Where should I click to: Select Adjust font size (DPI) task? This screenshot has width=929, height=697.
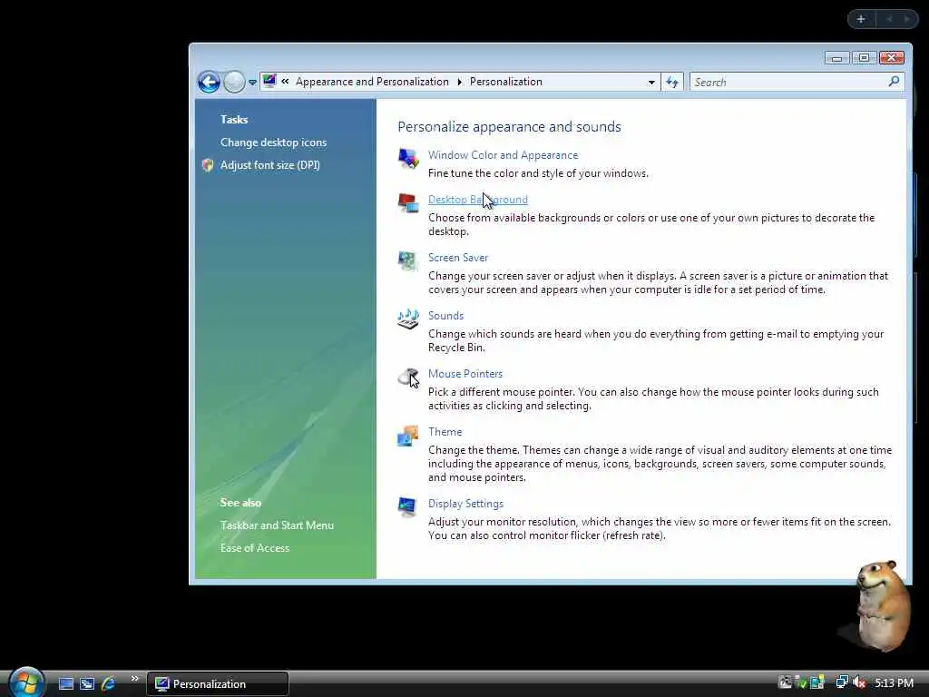[269, 165]
